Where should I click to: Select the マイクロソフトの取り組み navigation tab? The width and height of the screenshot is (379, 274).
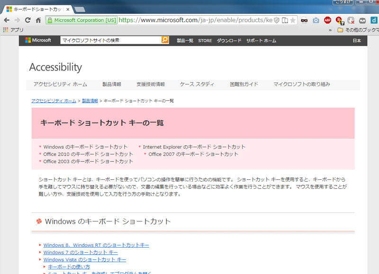tap(302, 84)
